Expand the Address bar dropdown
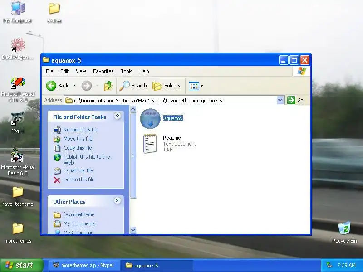363x272 pixels. click(280, 100)
